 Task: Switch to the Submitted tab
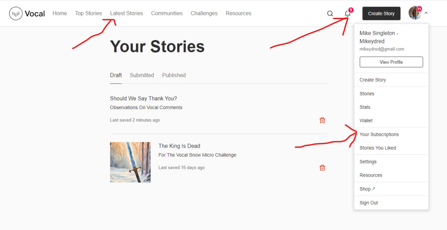tap(142, 75)
